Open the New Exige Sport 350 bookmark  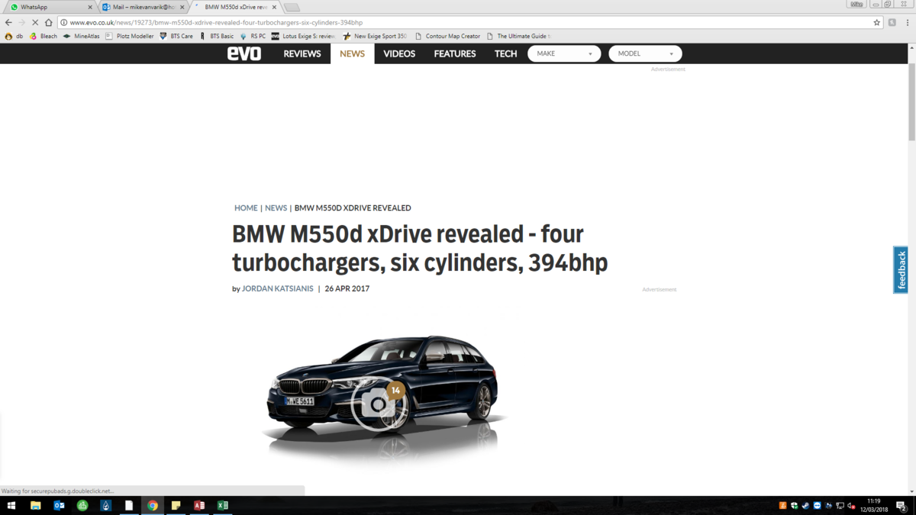375,36
